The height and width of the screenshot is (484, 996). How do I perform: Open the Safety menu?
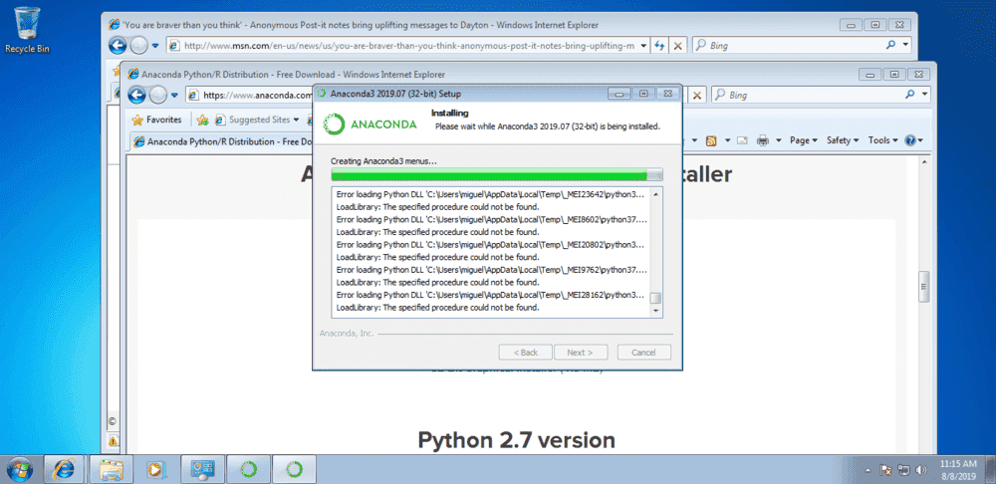[843, 140]
